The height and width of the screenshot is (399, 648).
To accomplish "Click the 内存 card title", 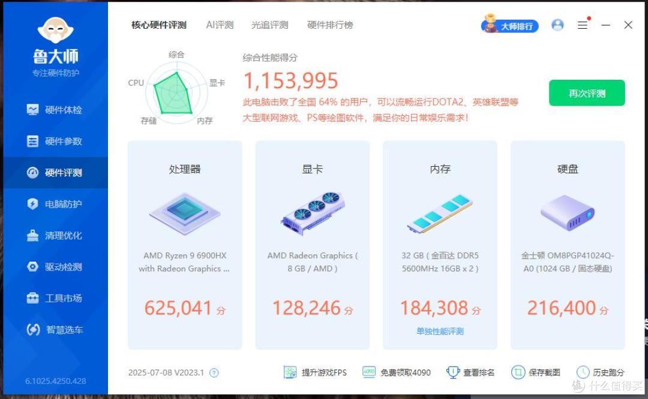I will pyautogui.click(x=440, y=169).
